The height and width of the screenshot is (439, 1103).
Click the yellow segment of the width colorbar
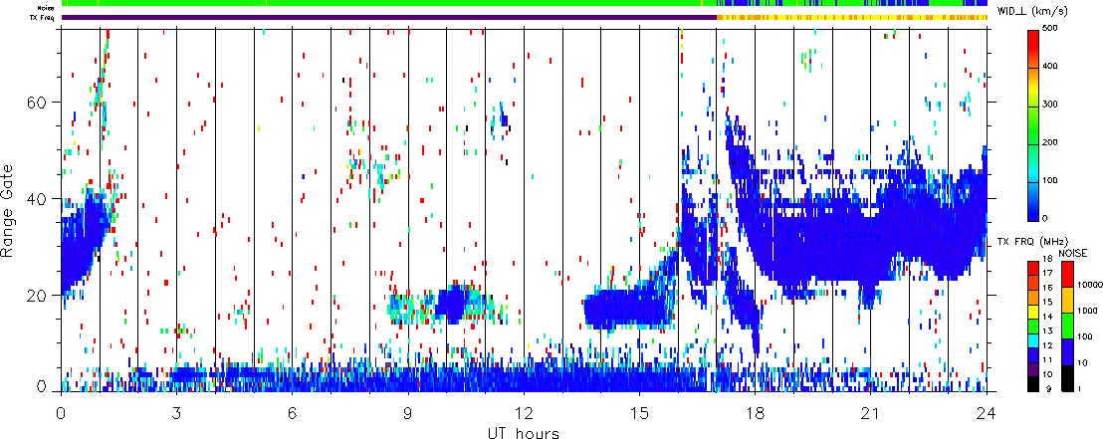[1032, 87]
